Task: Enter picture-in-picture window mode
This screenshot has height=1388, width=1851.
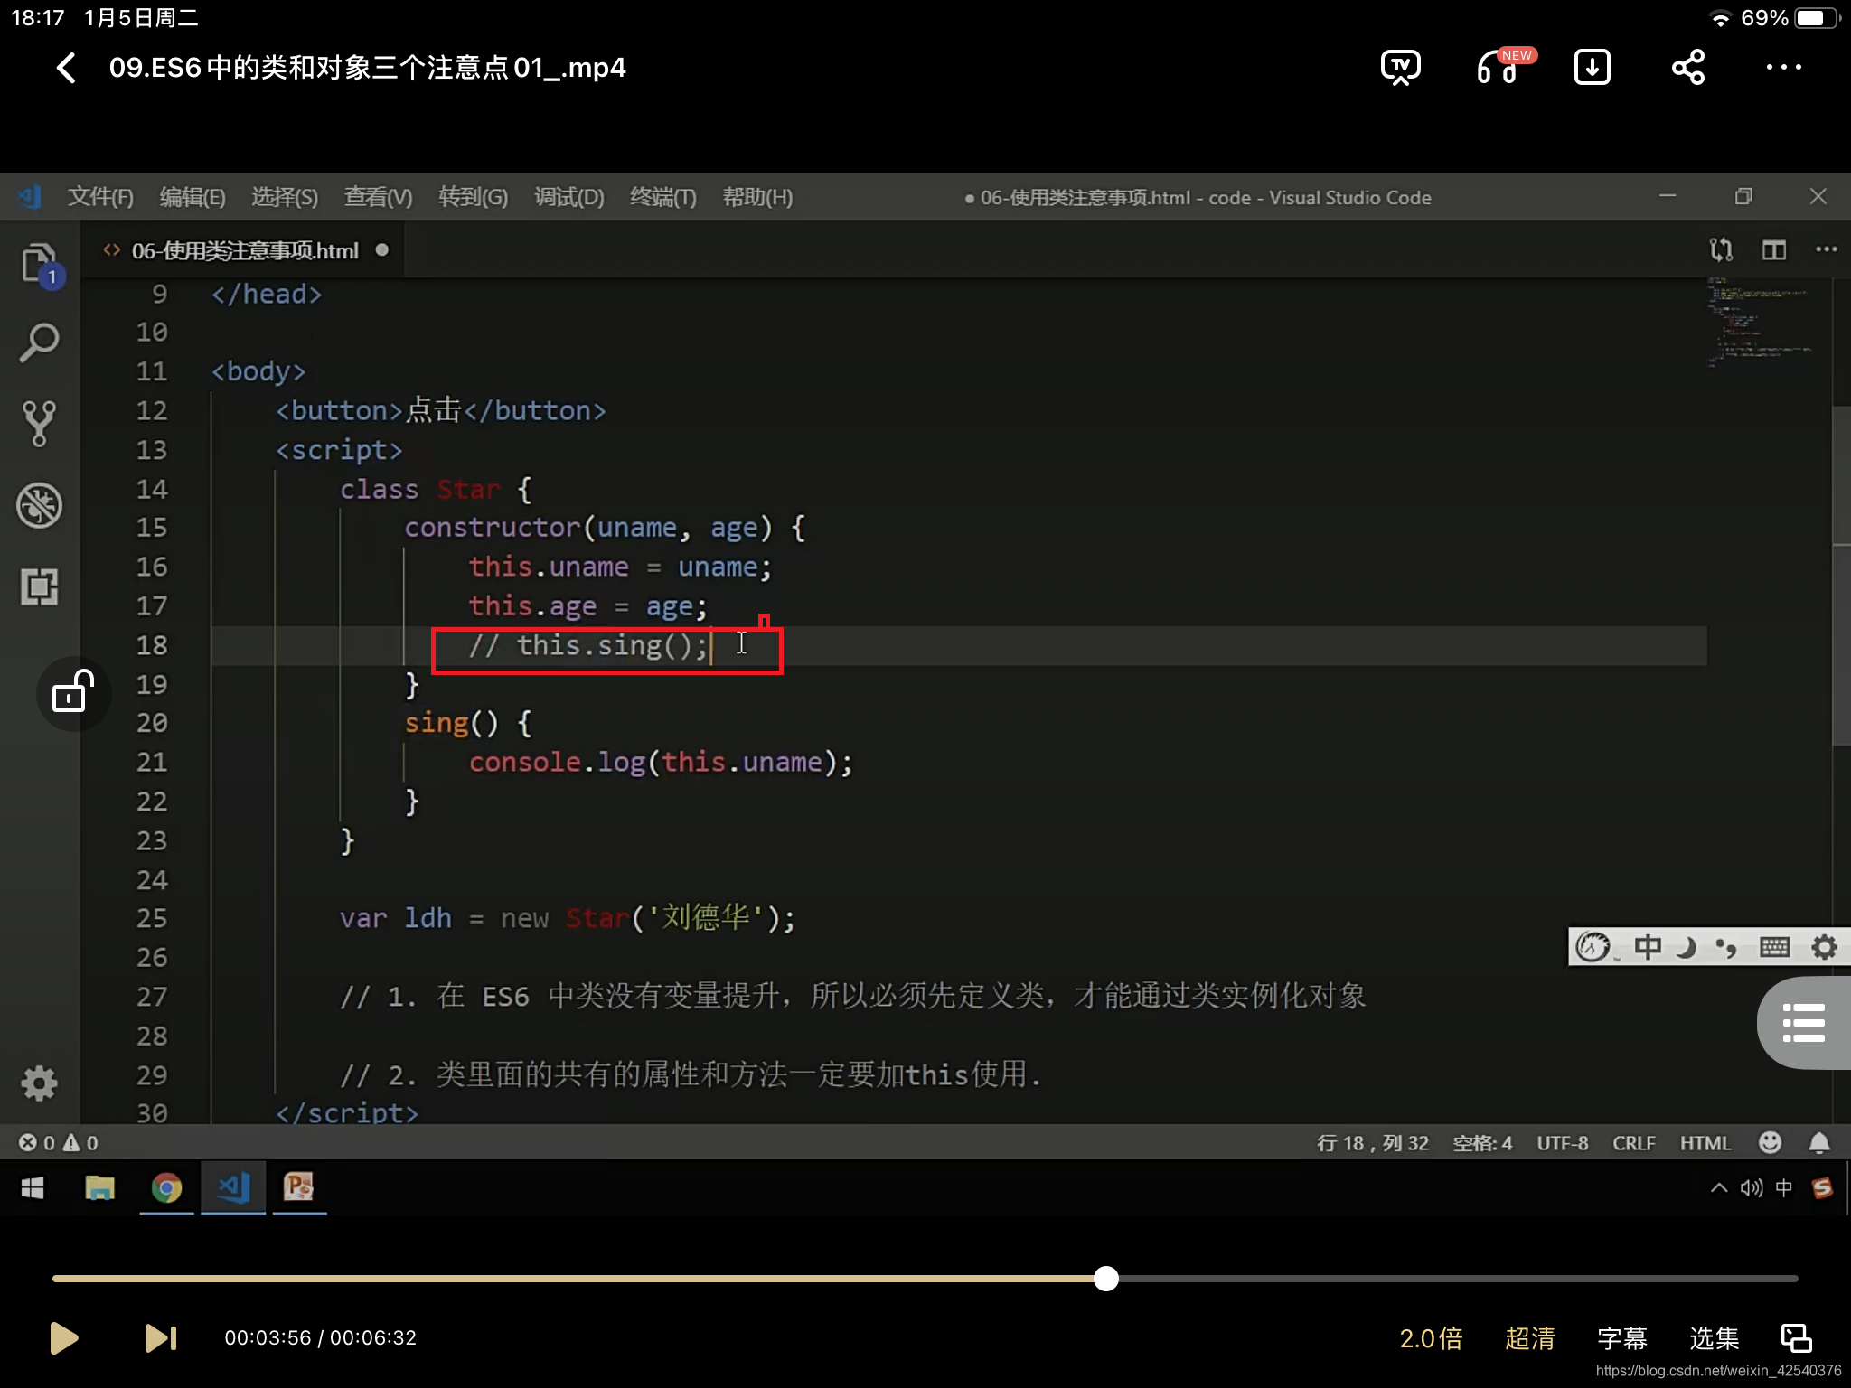Action: pyautogui.click(x=1796, y=1337)
